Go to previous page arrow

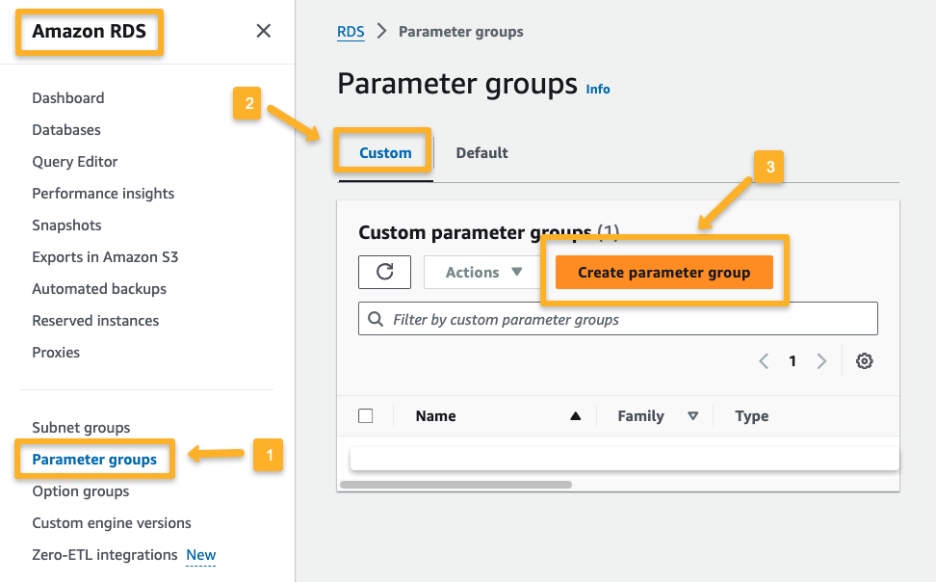[x=764, y=361]
